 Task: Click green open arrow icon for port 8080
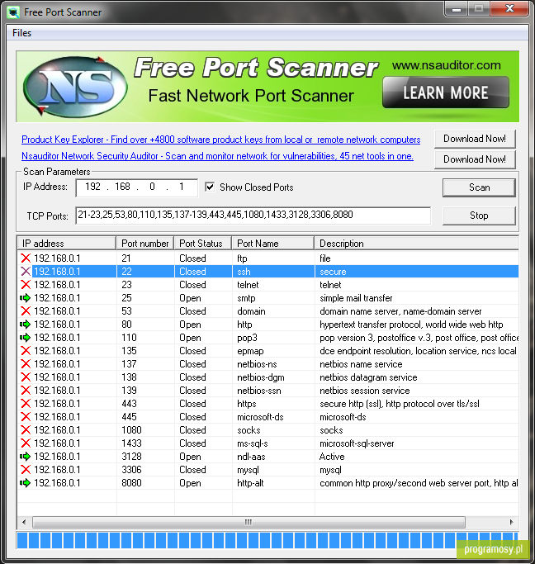(x=25, y=483)
